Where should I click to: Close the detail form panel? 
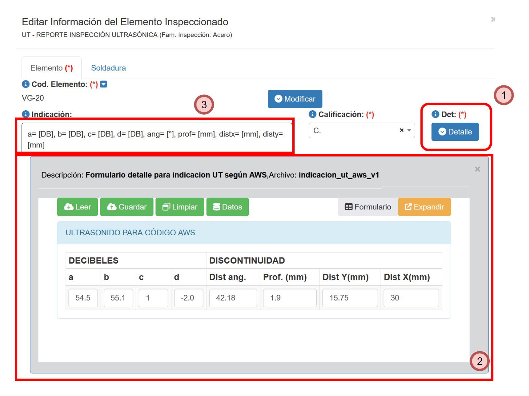[477, 169]
